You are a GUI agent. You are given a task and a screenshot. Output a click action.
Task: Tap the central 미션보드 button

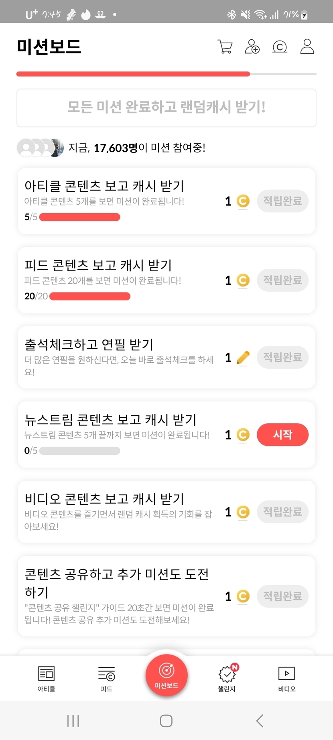coord(166,675)
